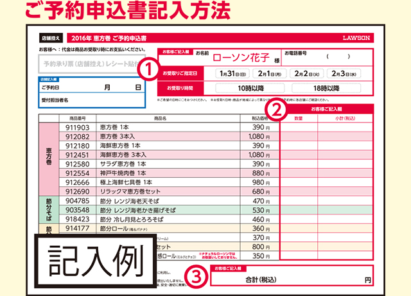Viewport: 411px width, 296px height.
Task: Click the 小計 cell in the レンジ海老かき揚げそば row
Action: coord(345,210)
